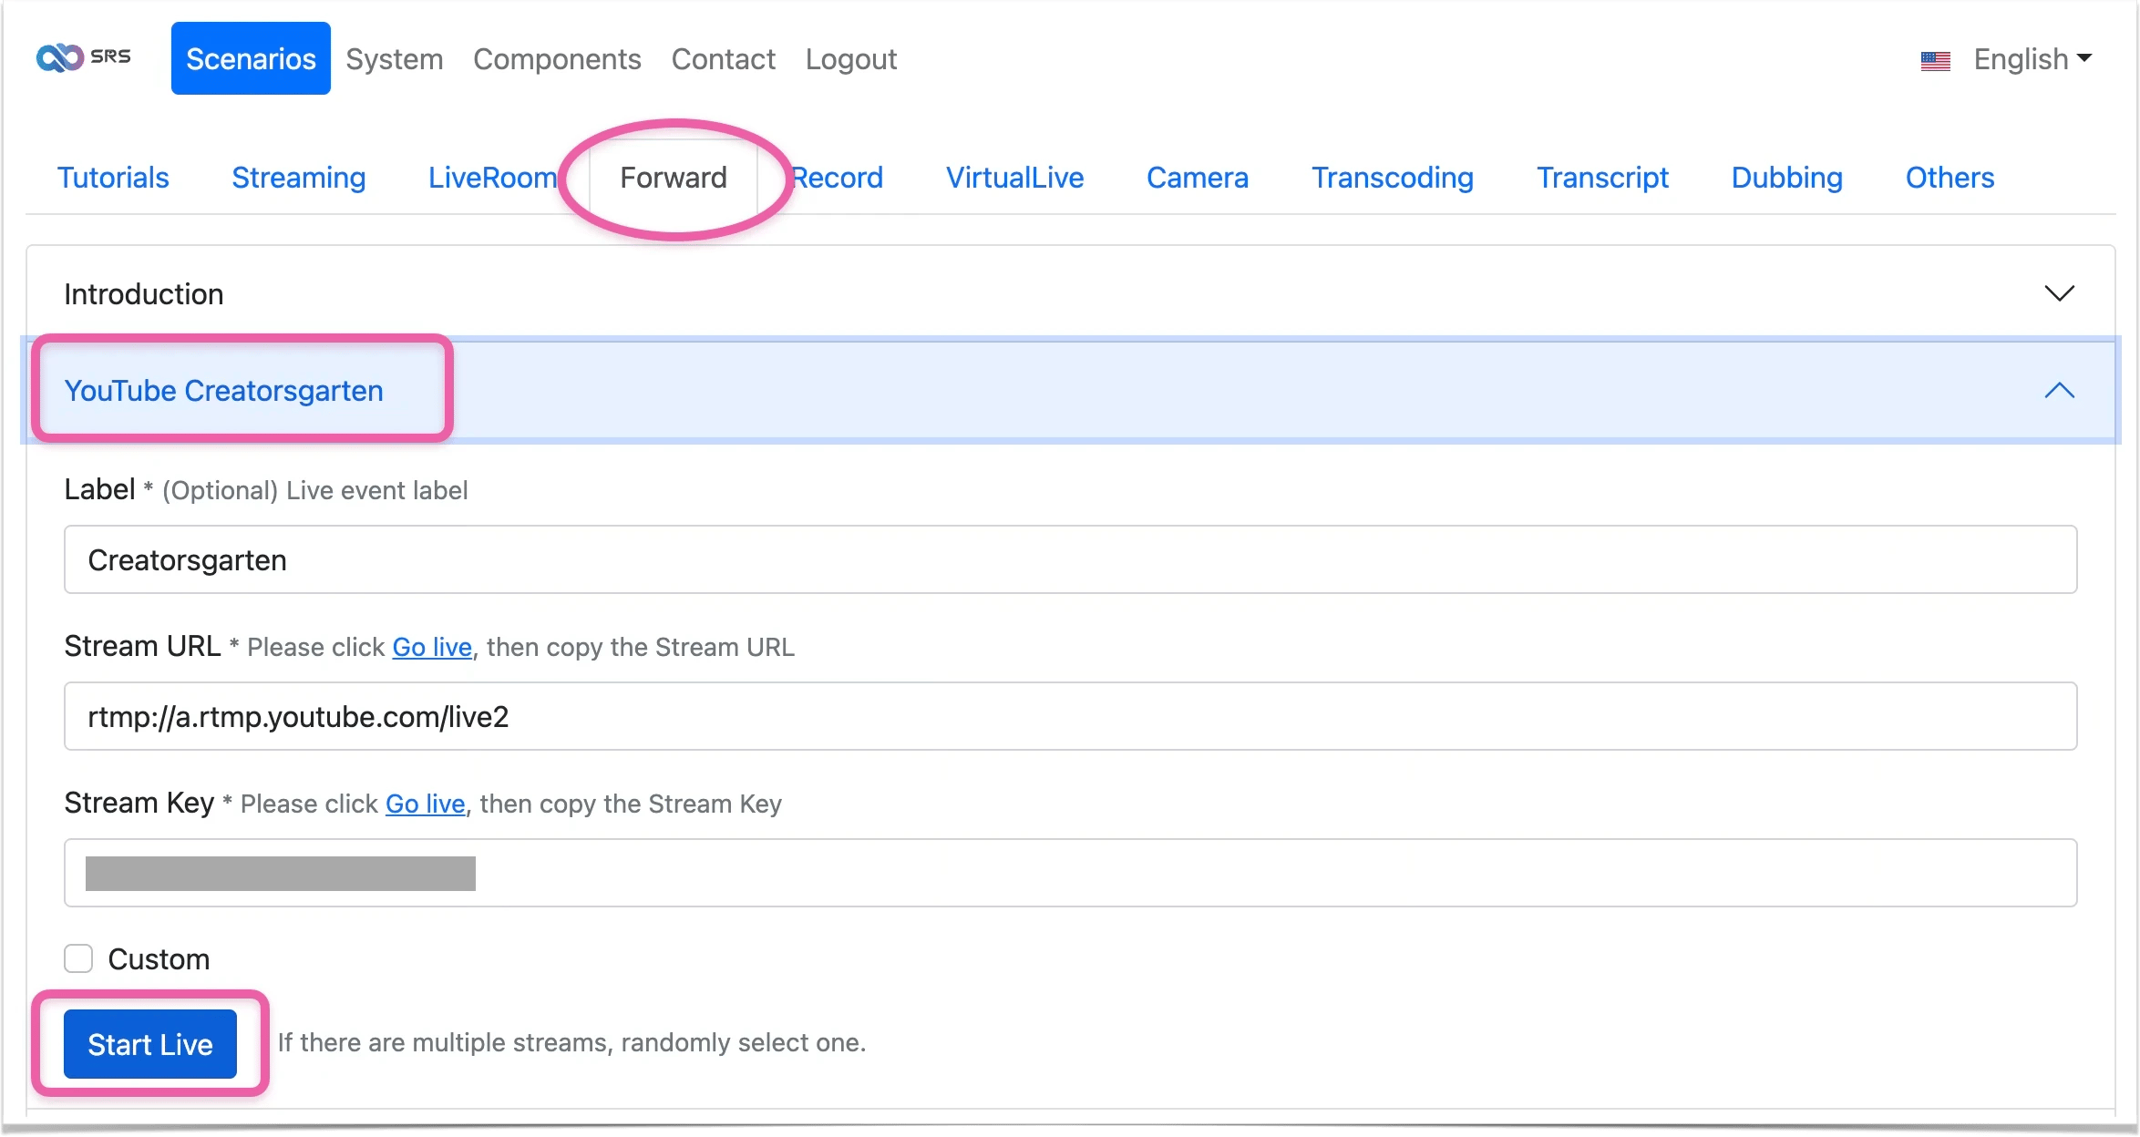Image resolution: width=2140 pixels, height=1137 pixels.
Task: Switch to the VirtualLive tab
Action: pyautogui.click(x=1014, y=178)
